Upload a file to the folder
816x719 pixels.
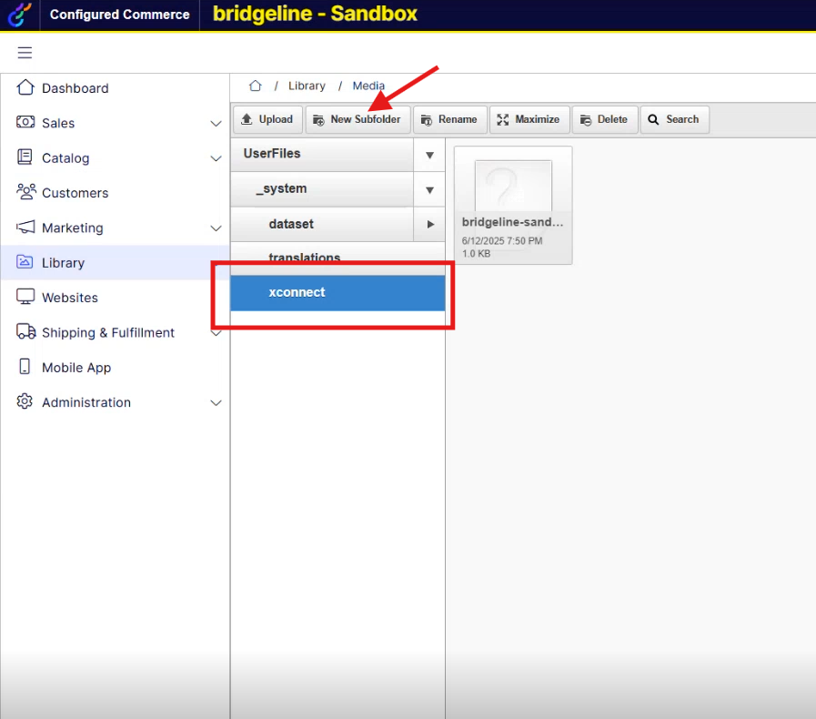[268, 119]
